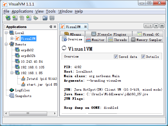
Task: Click left arrow of Applications horizontal scrollbar
Action: (x=6, y=113)
